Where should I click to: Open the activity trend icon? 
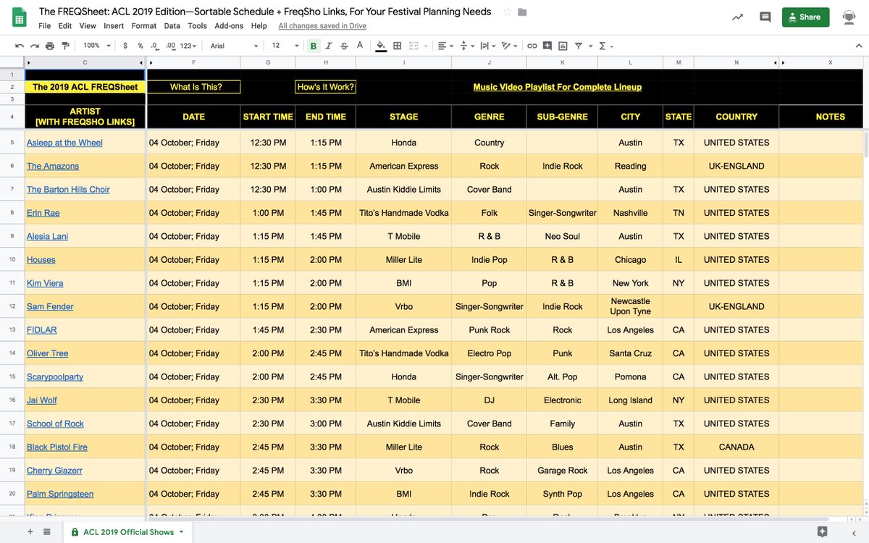click(737, 17)
